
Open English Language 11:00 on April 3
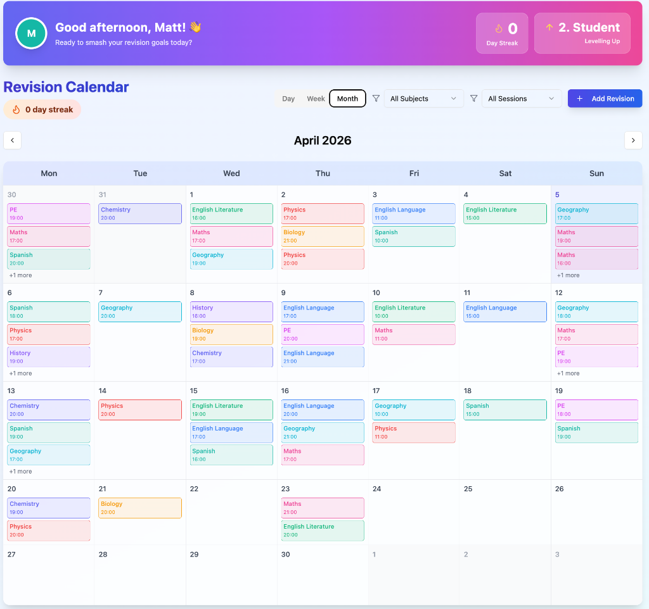pyautogui.click(x=414, y=214)
